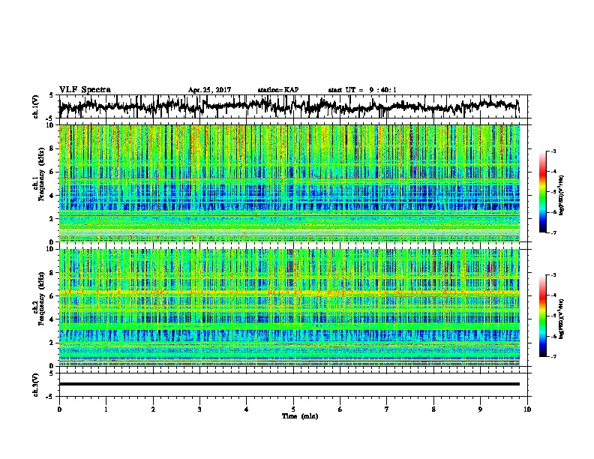Select the 'start UT = 9 : 40: 1' text
The width and height of the screenshot is (594, 459).
(362, 90)
